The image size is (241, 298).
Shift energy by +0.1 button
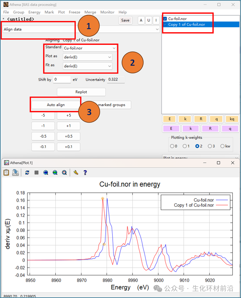pyautogui.click(x=69, y=147)
